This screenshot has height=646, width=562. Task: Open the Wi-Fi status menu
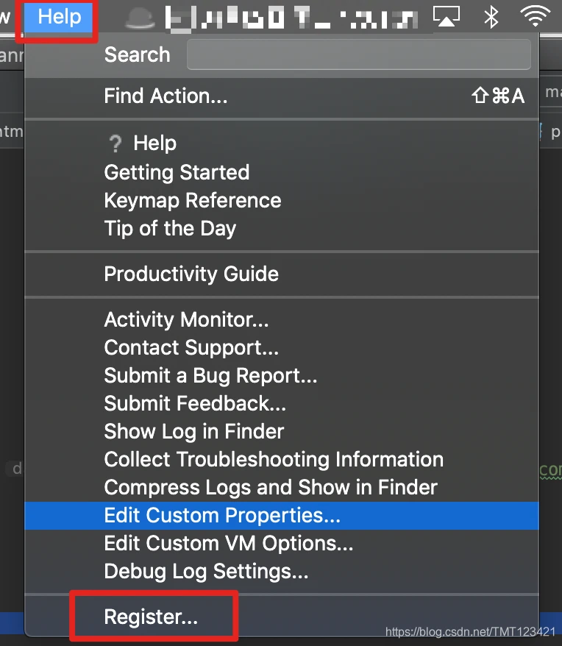tap(535, 16)
